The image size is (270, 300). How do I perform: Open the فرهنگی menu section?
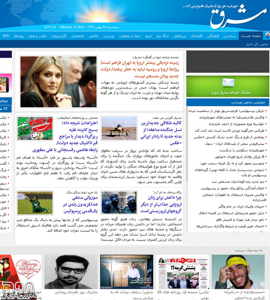point(213,36)
